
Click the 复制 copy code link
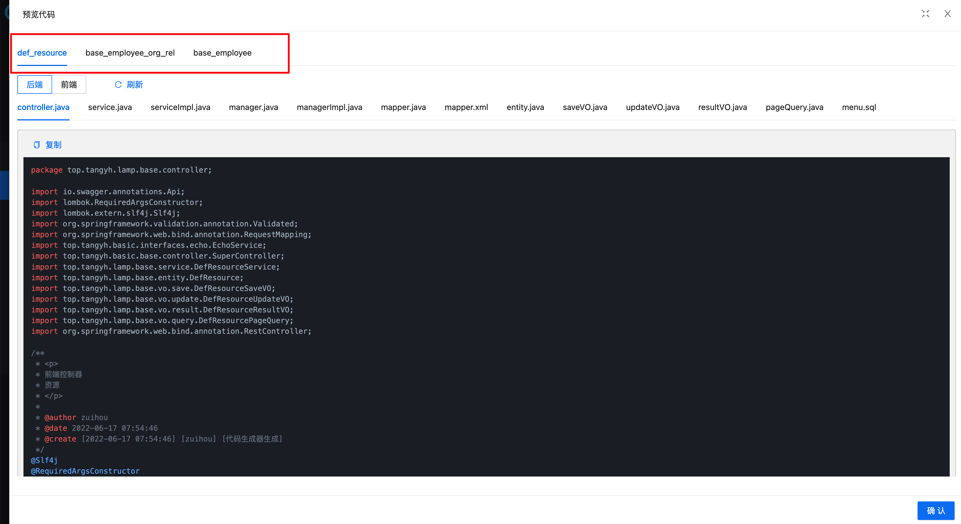(x=53, y=145)
